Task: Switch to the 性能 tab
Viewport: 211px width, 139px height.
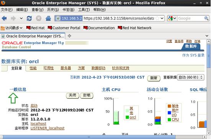Action: 33,68
